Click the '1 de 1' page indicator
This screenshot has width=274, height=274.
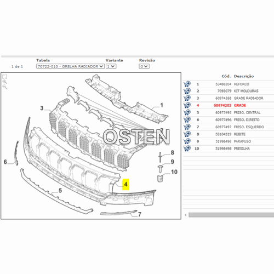pyautogui.click(x=17, y=66)
